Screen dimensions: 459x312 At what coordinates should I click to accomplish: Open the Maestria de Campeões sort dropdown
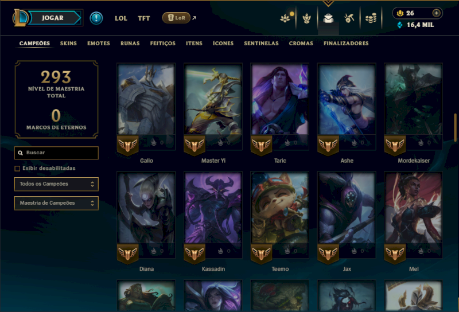point(56,203)
